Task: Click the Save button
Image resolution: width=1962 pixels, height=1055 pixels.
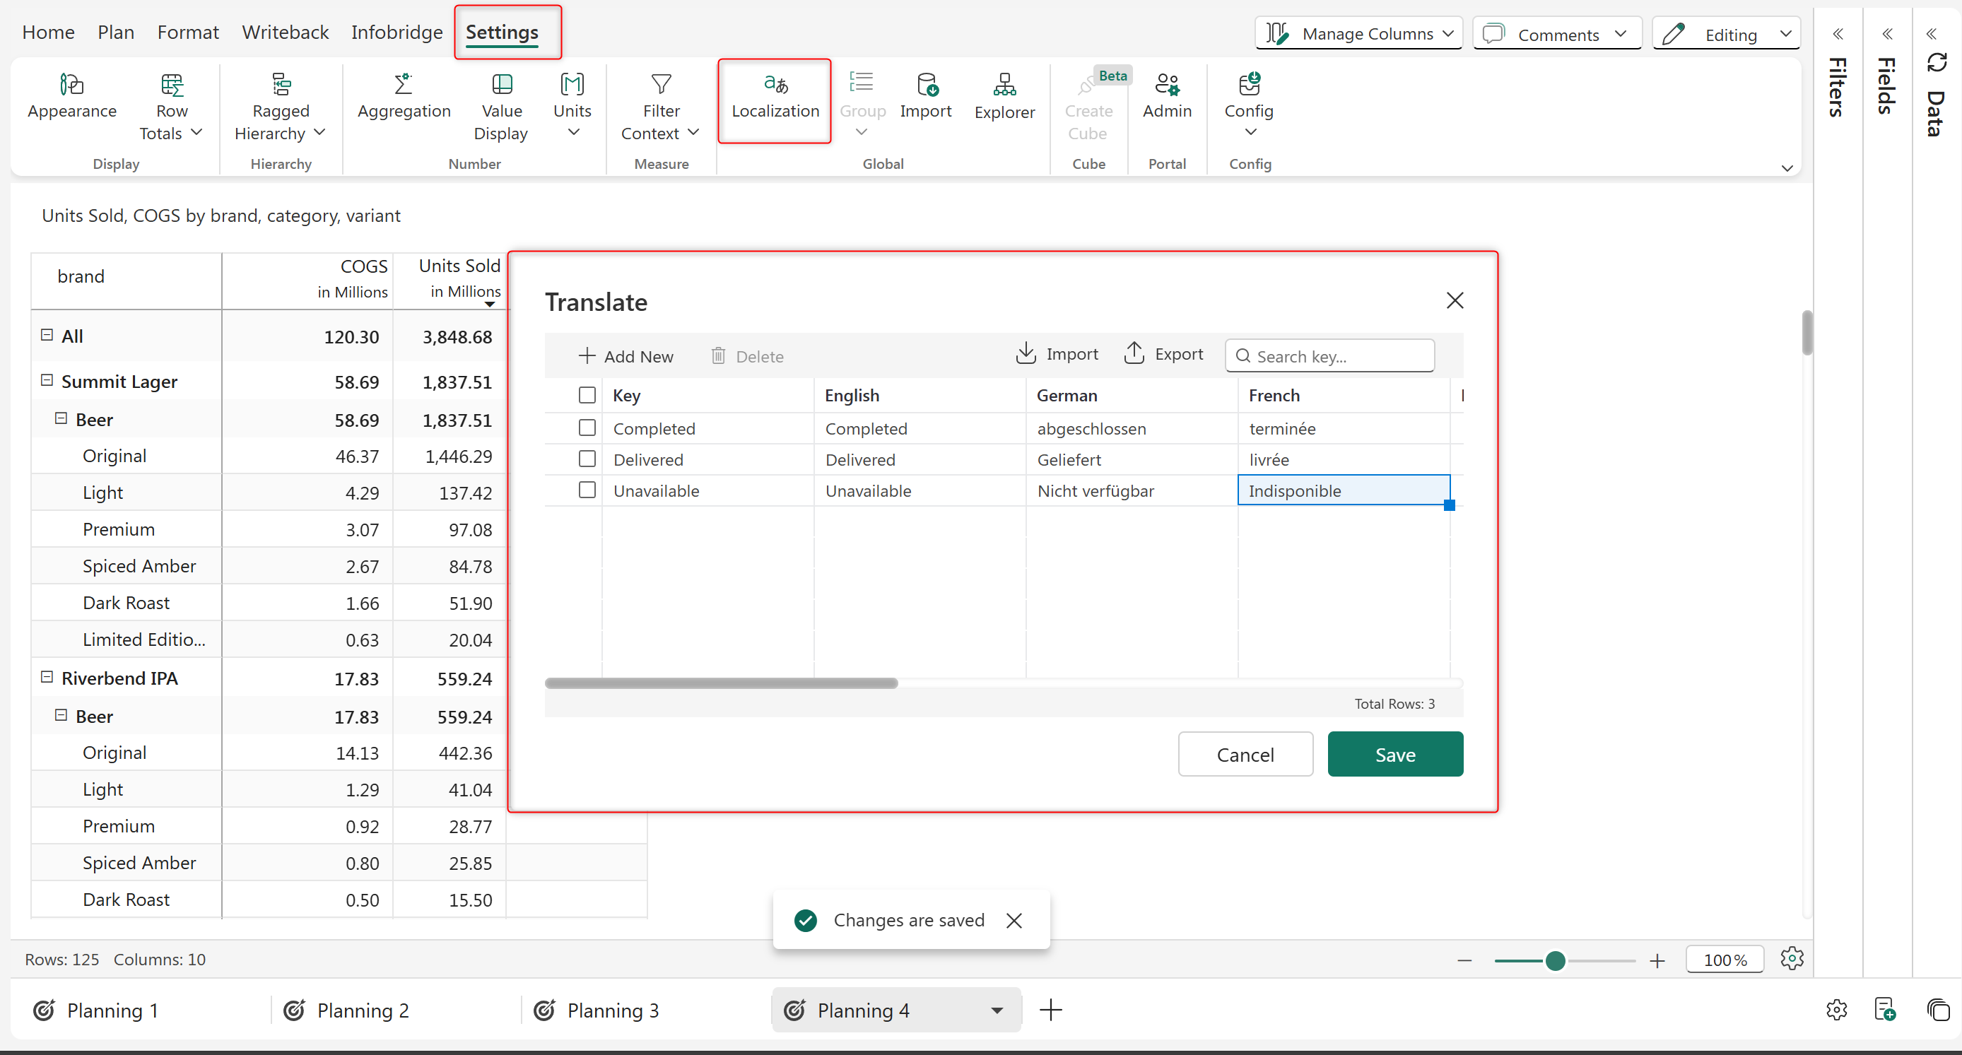Action: pyautogui.click(x=1394, y=754)
